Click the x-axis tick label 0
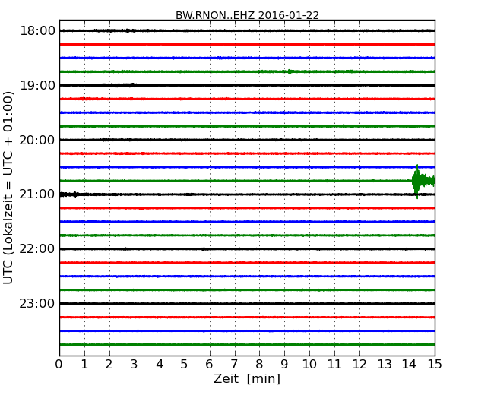This screenshot has width=494, height=395. (x=59, y=364)
